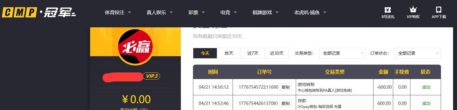
Task: Click 成功 status in 游戏转账 row
Action: [426, 87]
